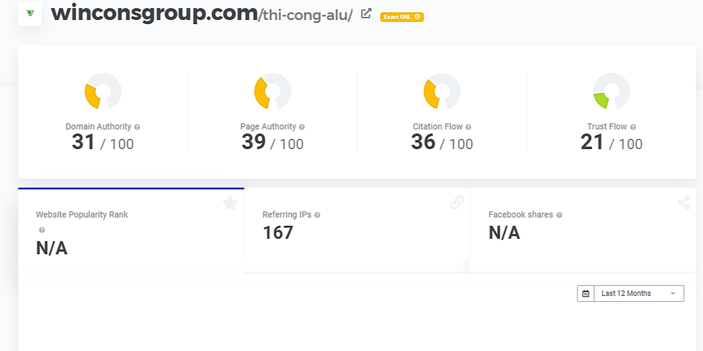The image size is (703, 351).
Task: Click the calendar icon beside the date range
Action: [586, 294]
